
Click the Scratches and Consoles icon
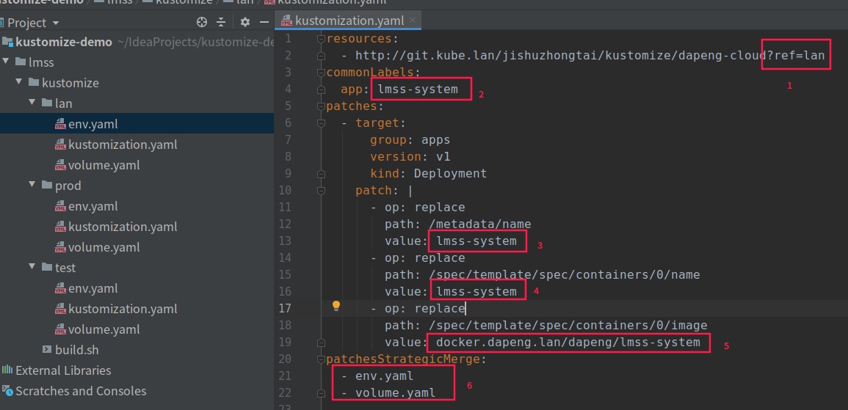pos(7,390)
